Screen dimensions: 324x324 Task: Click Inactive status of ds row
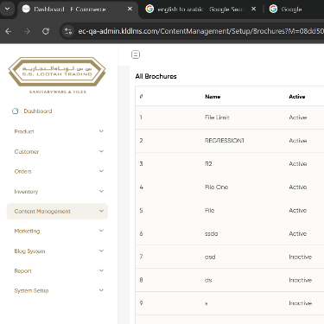click(x=301, y=280)
